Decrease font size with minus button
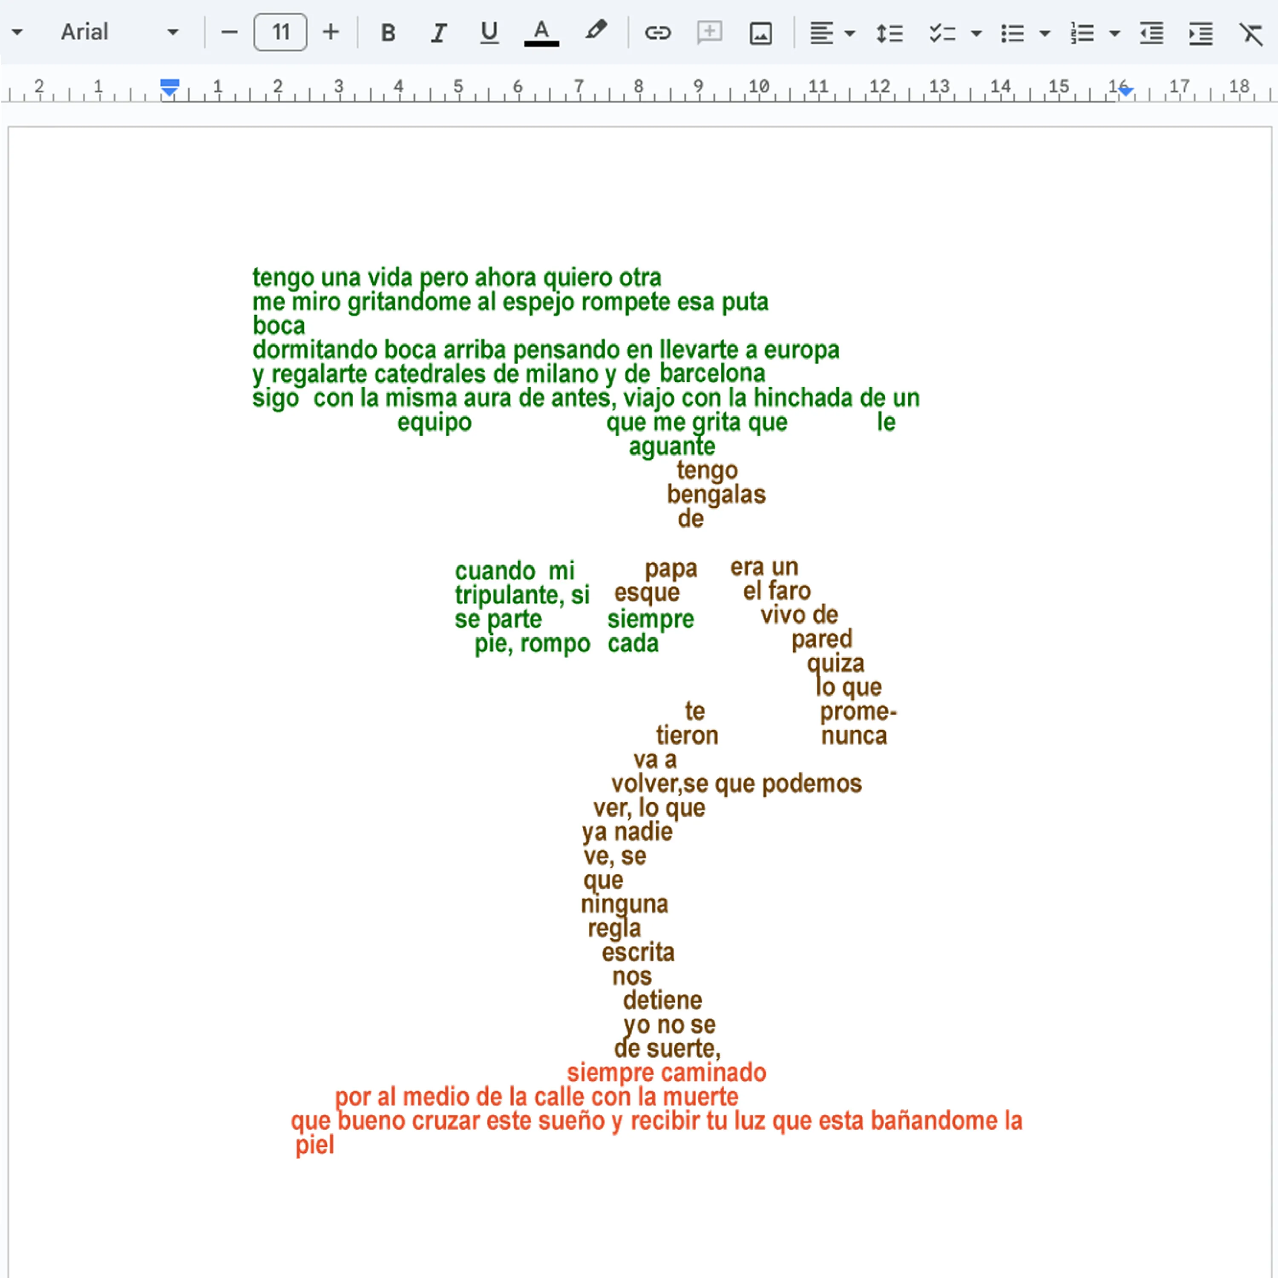The width and height of the screenshot is (1278, 1278). (229, 32)
